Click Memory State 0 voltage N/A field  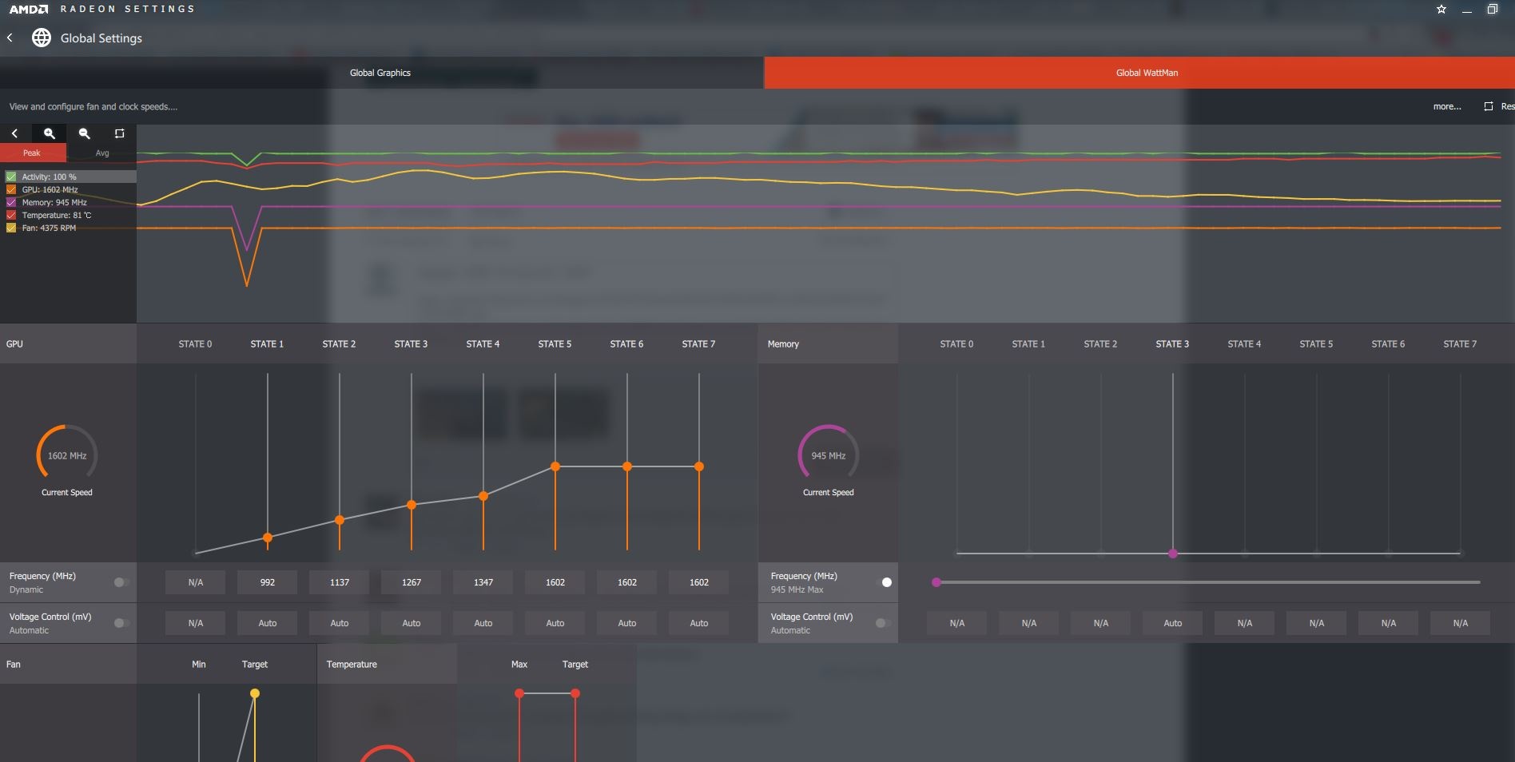(957, 623)
